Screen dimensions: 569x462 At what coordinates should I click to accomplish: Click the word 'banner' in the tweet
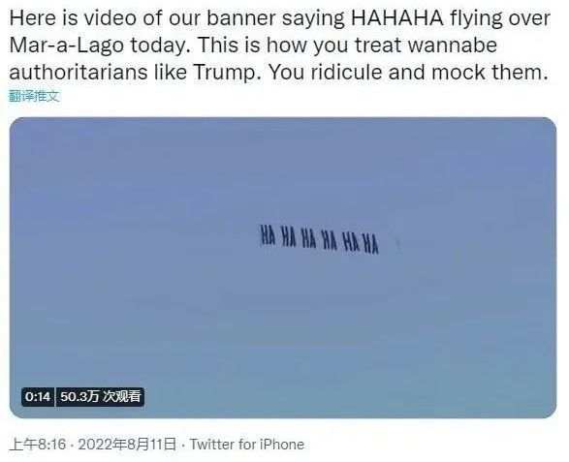click(241, 18)
